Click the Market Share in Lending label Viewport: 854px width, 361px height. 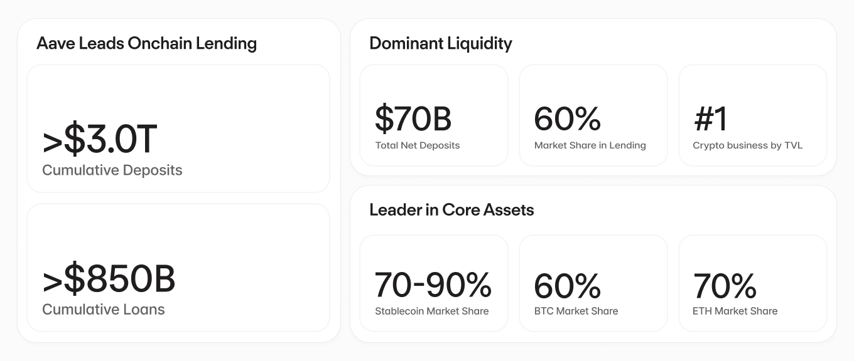[x=590, y=145]
